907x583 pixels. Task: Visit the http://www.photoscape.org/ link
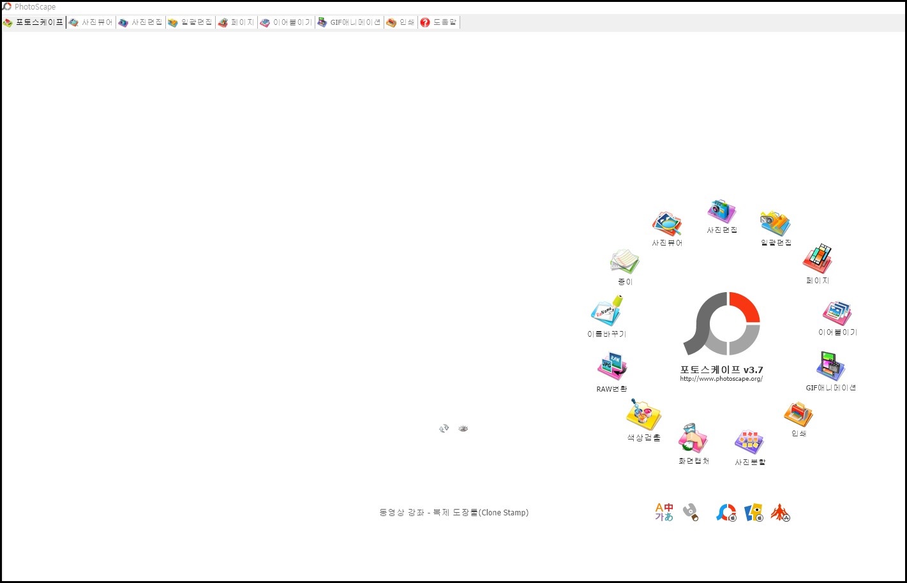pos(721,379)
